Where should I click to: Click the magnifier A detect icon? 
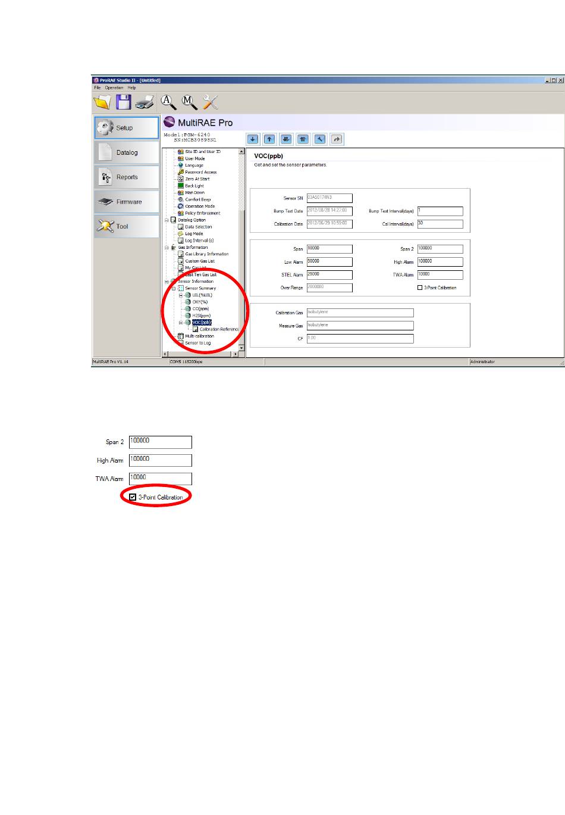point(169,102)
